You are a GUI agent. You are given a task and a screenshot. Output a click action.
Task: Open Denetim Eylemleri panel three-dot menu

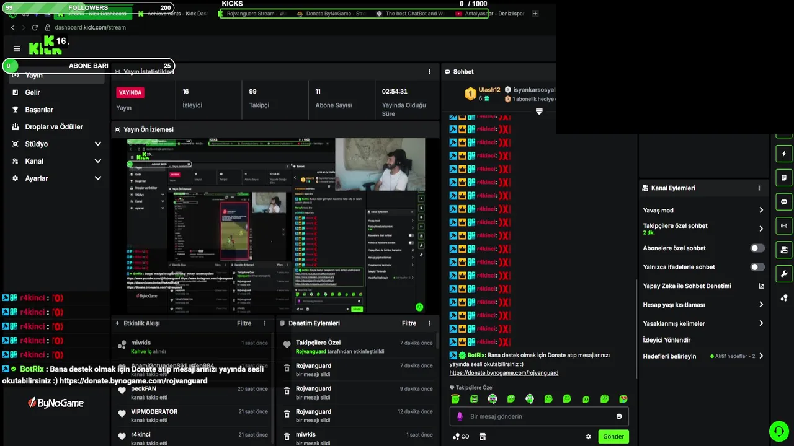click(x=429, y=323)
